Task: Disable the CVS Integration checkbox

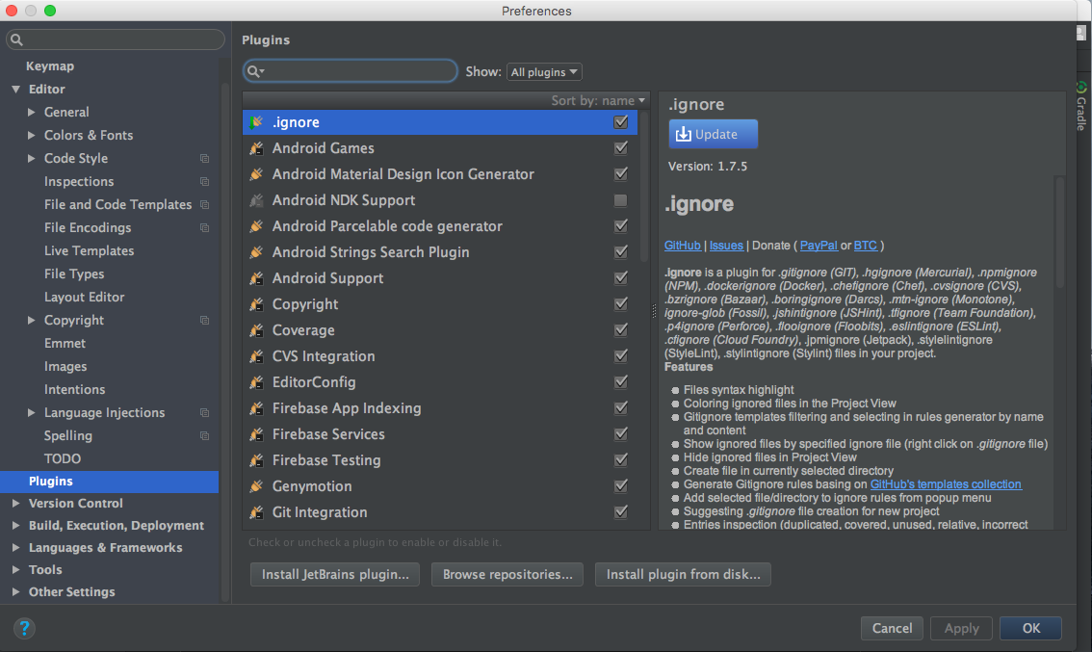Action: (620, 356)
